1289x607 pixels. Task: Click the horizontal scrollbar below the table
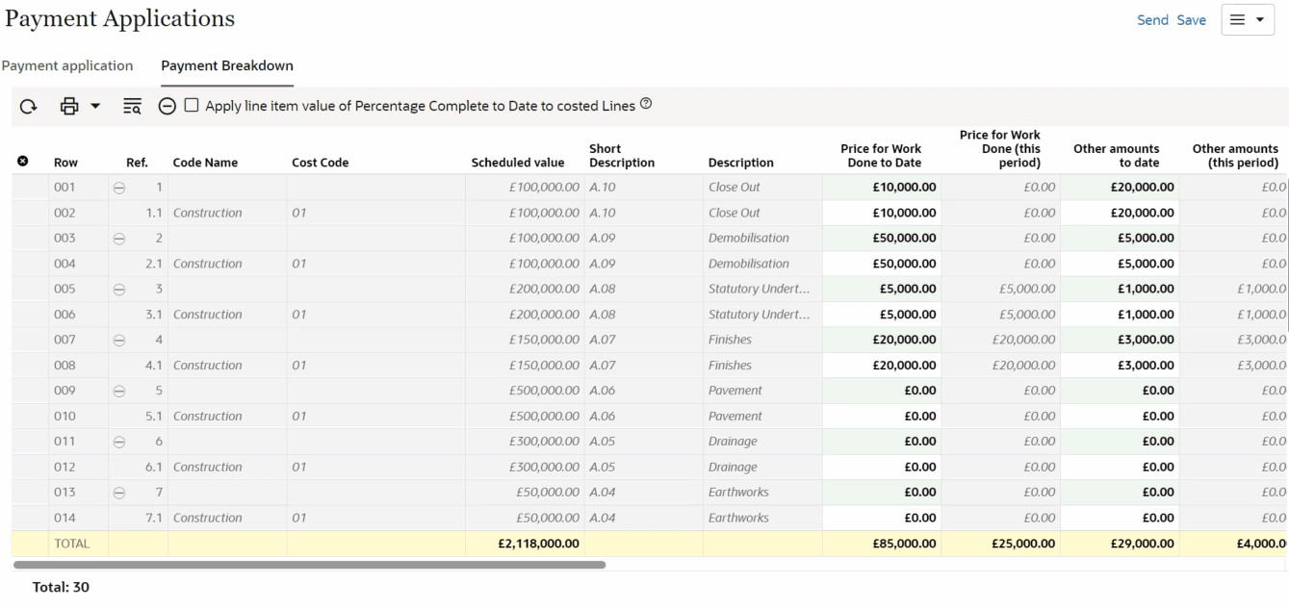tap(310, 565)
